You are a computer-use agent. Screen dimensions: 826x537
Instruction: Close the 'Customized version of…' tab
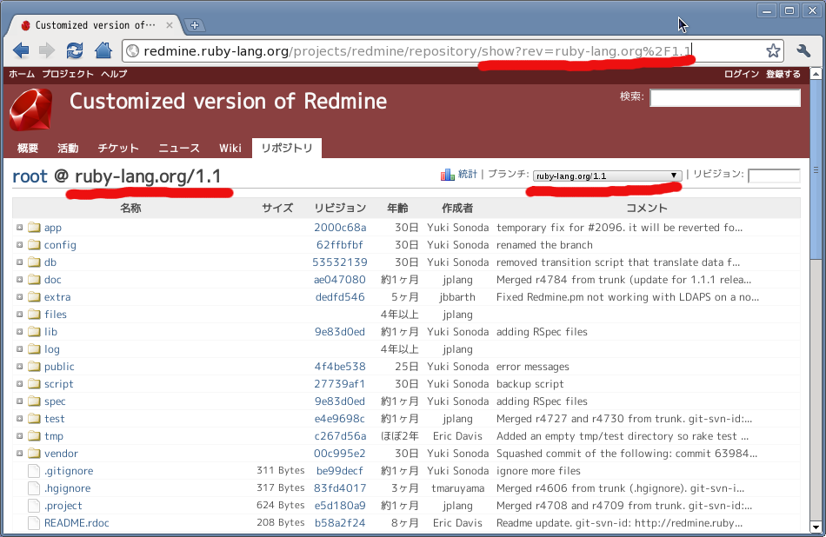pyautogui.click(x=169, y=24)
